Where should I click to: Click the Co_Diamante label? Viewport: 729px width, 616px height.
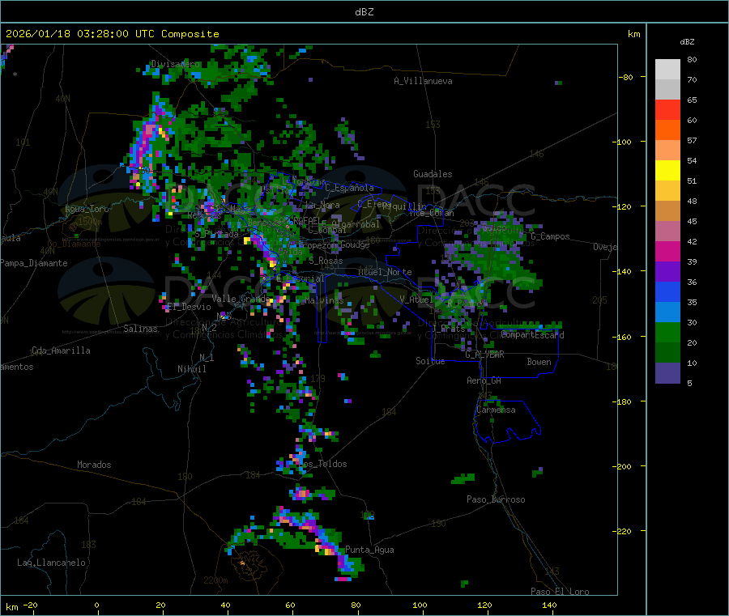click(x=74, y=244)
